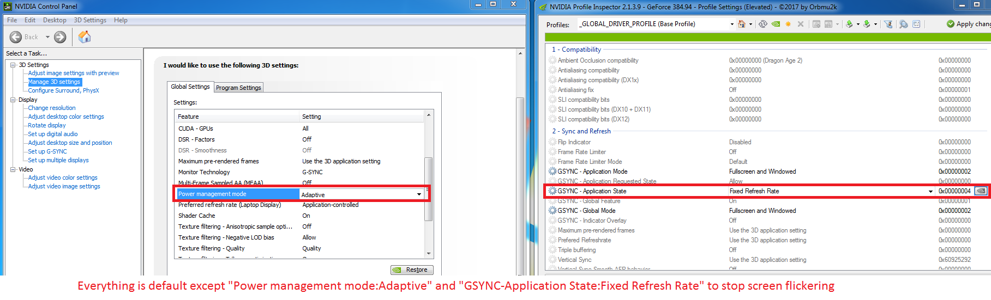Viewport: 991px width, 300px height.
Task: Select Manage 3D settings in task tree
Action: 54,82
